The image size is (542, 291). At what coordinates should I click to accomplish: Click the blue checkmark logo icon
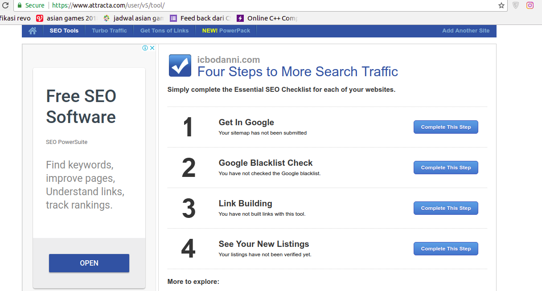(180, 66)
